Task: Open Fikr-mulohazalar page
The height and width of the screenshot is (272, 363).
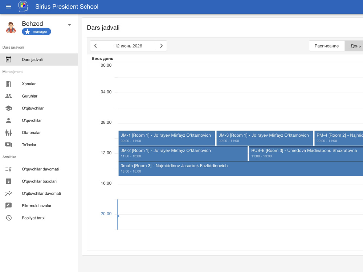Action: click(39, 206)
